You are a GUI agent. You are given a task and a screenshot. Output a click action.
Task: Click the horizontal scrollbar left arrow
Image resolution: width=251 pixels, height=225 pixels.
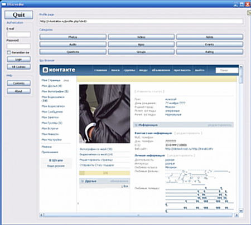pyautogui.click(x=41, y=215)
